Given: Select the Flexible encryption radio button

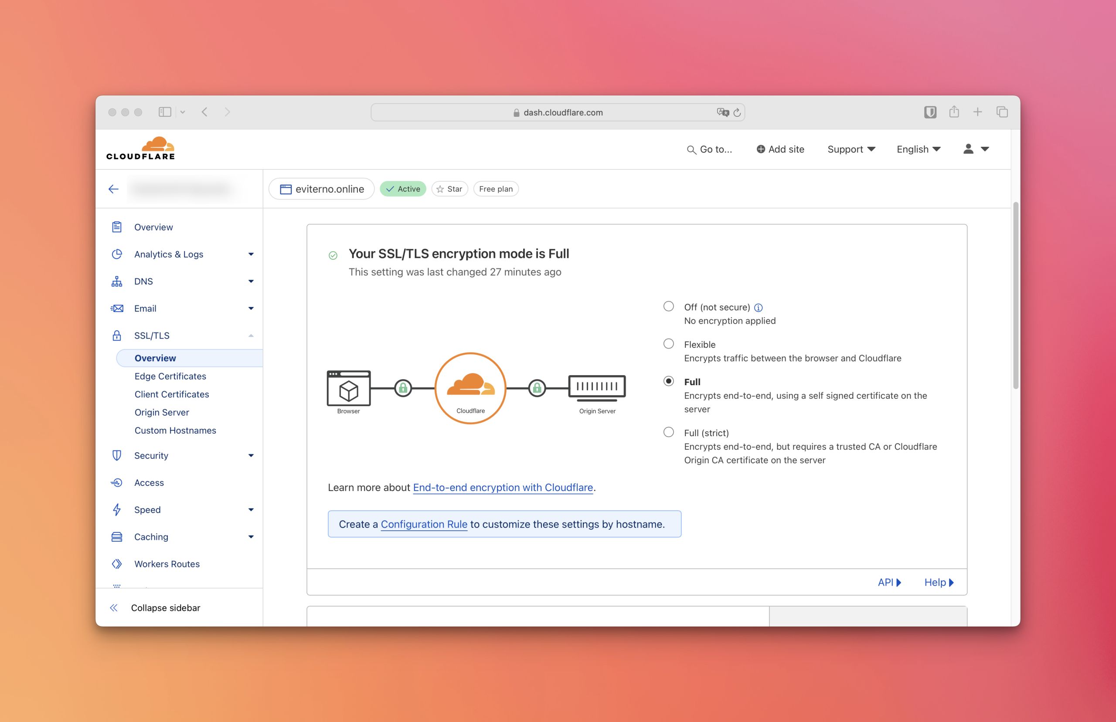Looking at the screenshot, I should [x=669, y=344].
